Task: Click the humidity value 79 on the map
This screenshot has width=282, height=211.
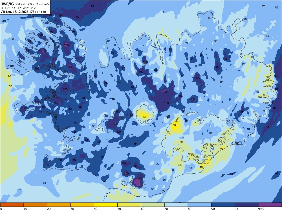Action: (x=213, y=156)
